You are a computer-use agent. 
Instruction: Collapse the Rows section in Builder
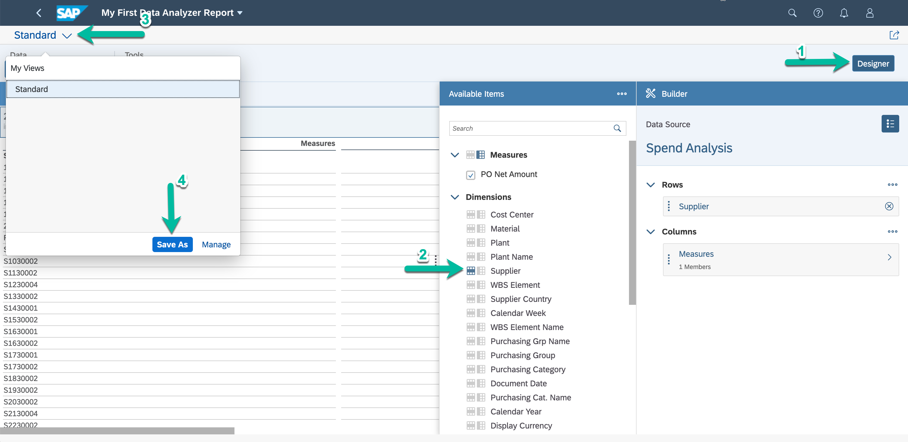tap(650, 185)
